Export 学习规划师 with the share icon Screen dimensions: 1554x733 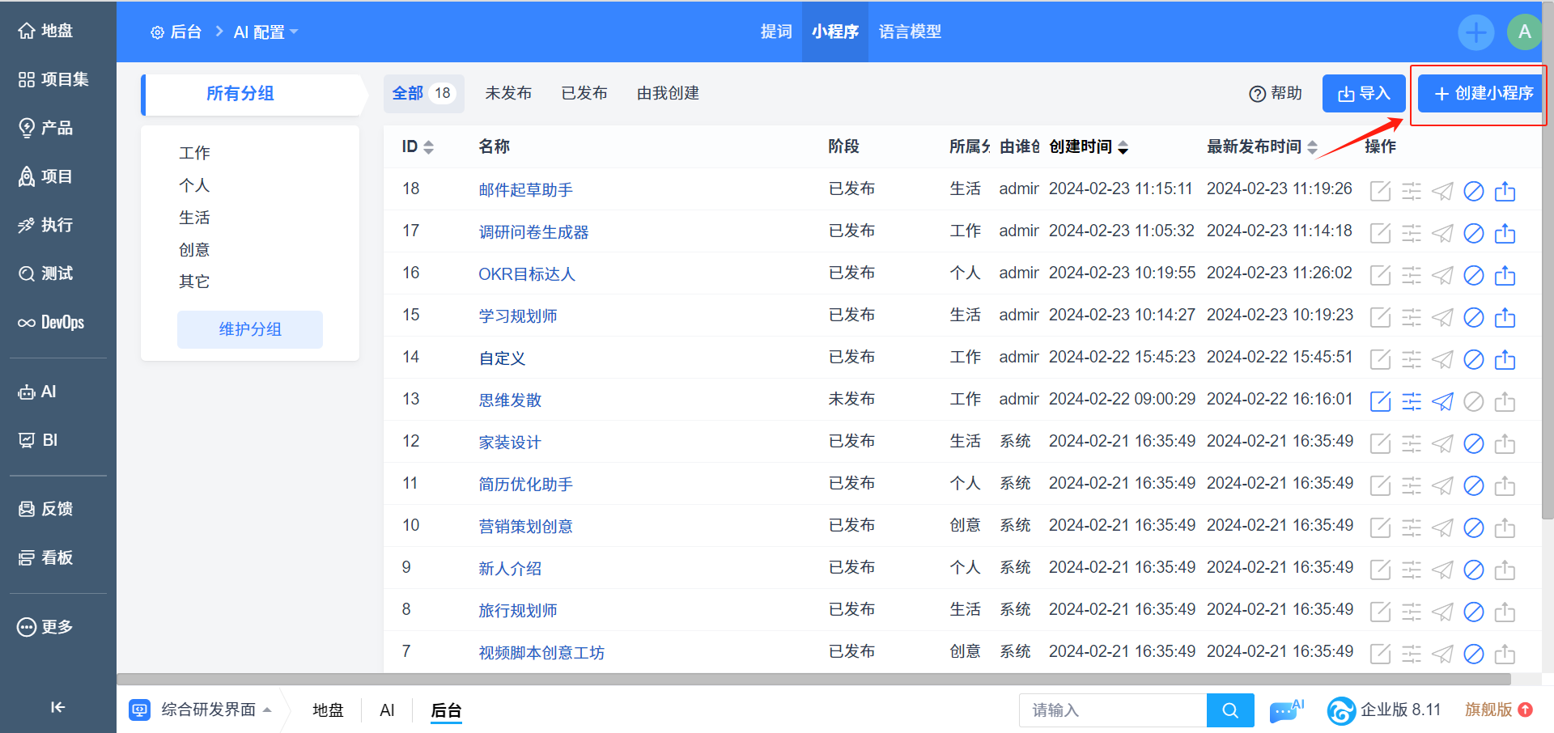1505,317
